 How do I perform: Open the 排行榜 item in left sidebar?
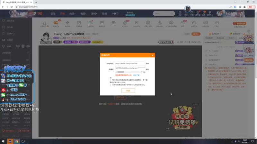click(10, 27)
